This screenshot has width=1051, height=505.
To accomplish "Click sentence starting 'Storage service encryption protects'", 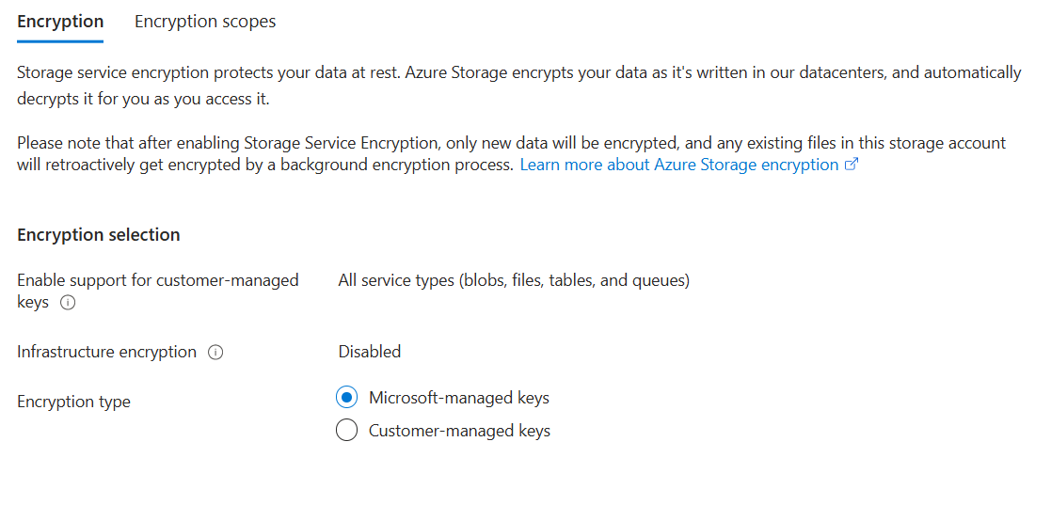I will click(376, 72).
